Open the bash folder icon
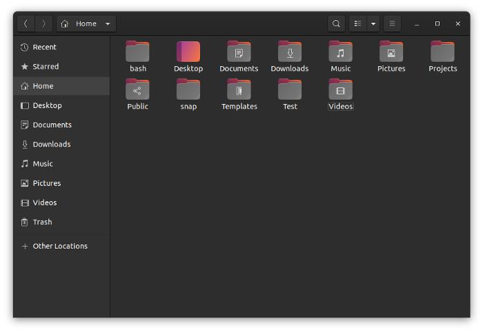 pyautogui.click(x=137, y=52)
